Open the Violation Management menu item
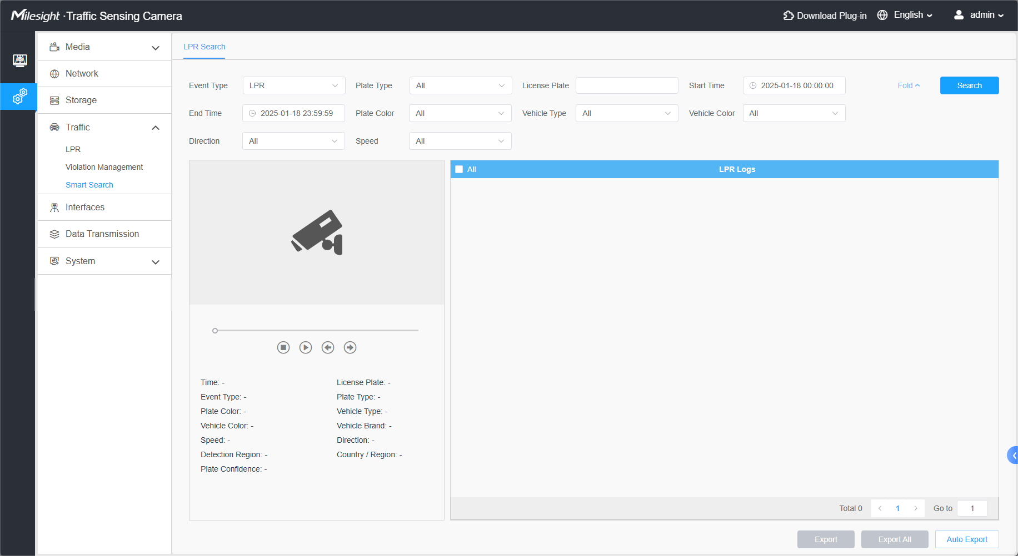 [x=104, y=167]
